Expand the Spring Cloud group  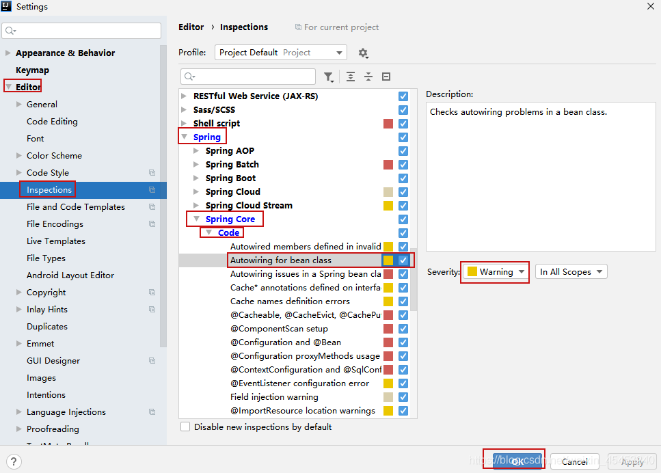point(196,191)
